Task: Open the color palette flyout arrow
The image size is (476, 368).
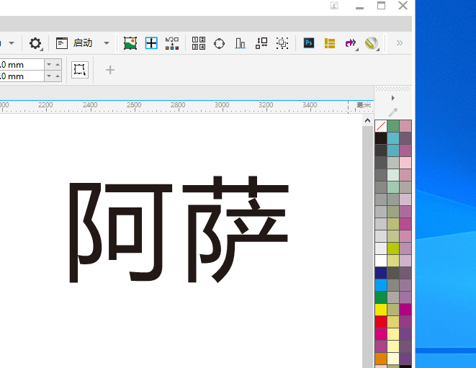Action: point(392,98)
